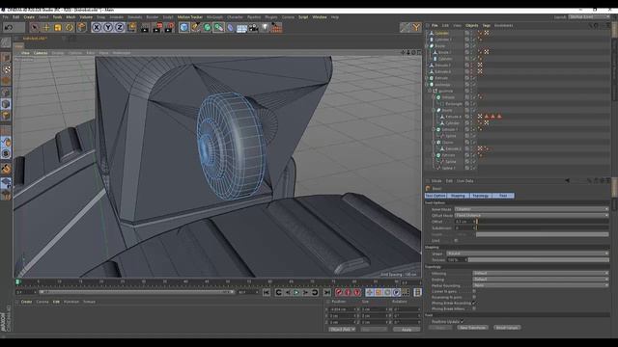Open the Layout dropdown at top right
The width and height of the screenshot is (618, 347).
pyautogui.click(x=589, y=17)
